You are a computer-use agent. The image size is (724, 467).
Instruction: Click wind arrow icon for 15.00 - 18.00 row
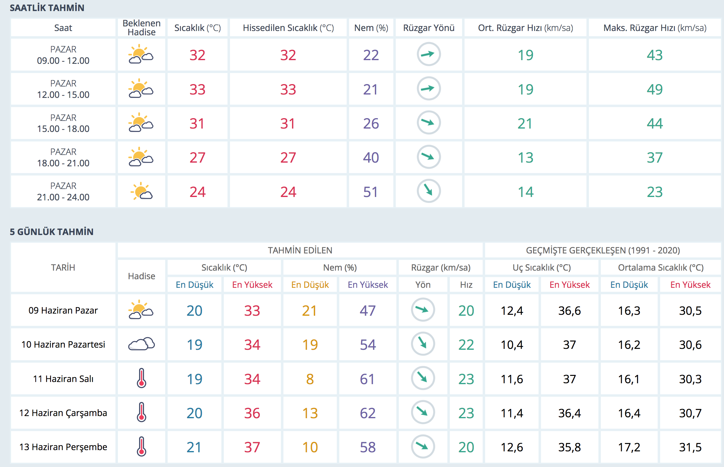pyautogui.click(x=429, y=123)
